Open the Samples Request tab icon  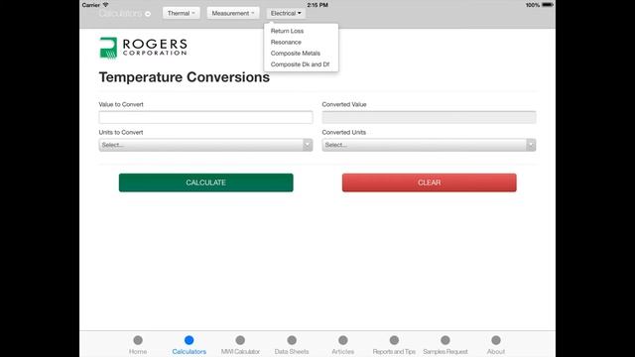pyautogui.click(x=445, y=340)
